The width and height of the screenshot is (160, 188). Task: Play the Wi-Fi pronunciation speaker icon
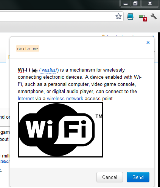point(35,70)
